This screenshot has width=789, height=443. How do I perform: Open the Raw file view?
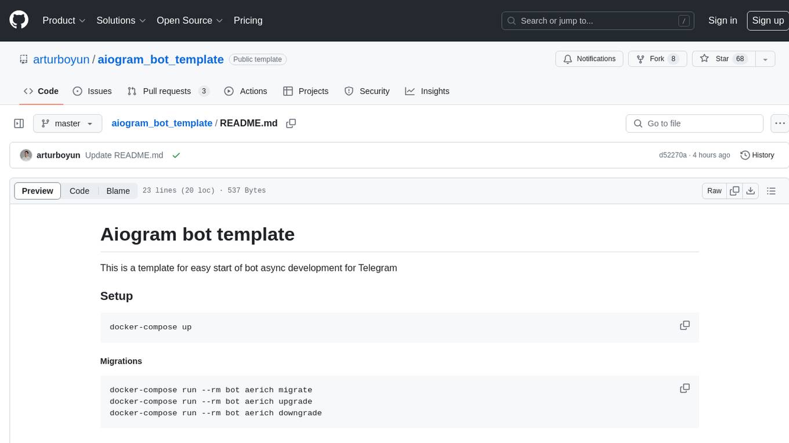(714, 191)
